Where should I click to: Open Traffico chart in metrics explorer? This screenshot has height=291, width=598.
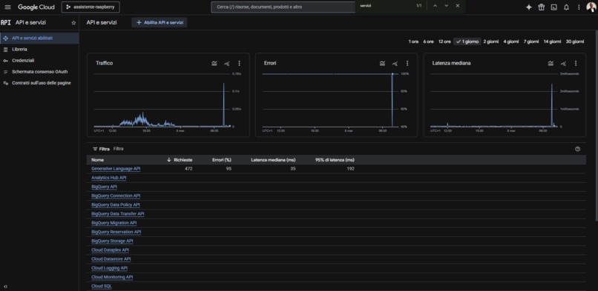click(x=227, y=64)
